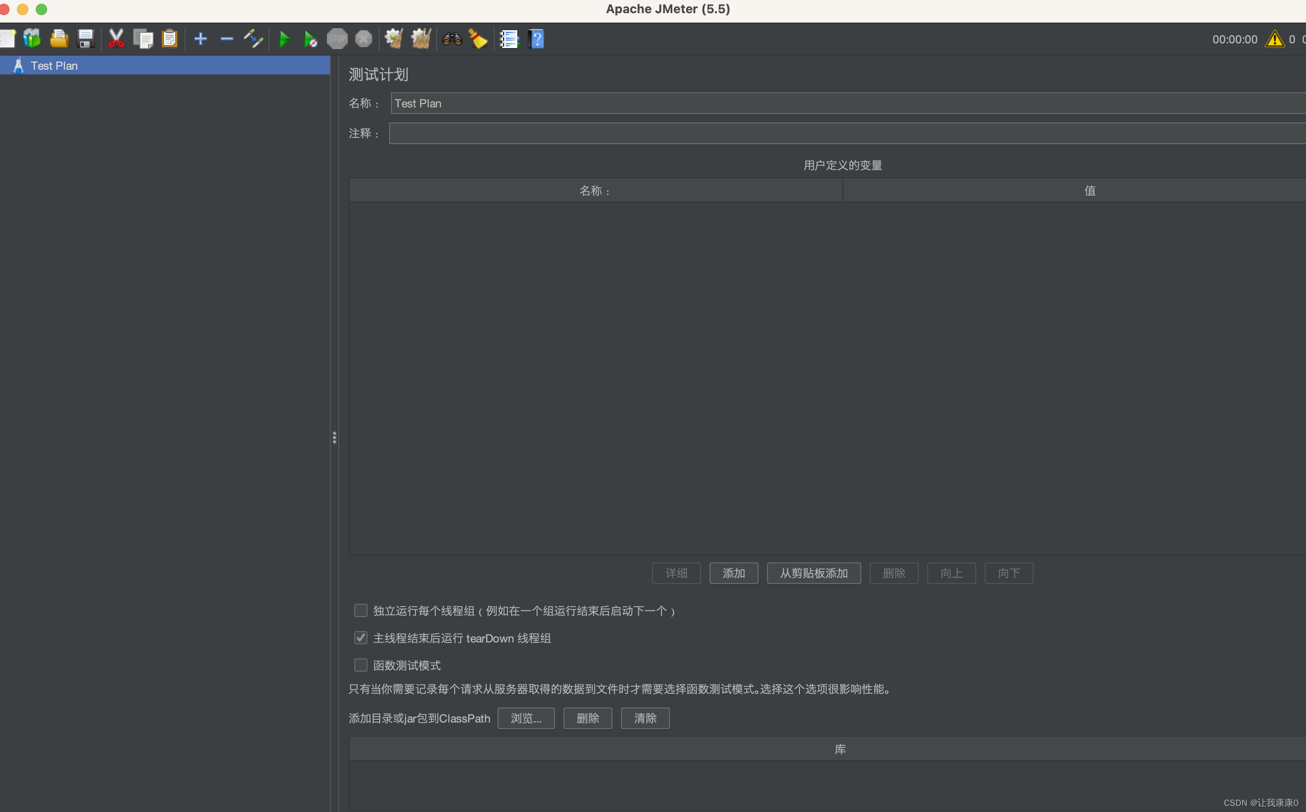
Task: Click the Clear All results icon
Action: 421,39
